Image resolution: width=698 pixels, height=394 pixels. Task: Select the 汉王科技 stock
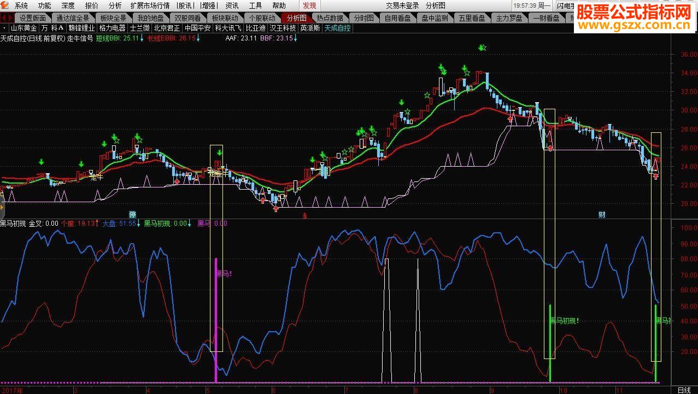[x=283, y=28]
